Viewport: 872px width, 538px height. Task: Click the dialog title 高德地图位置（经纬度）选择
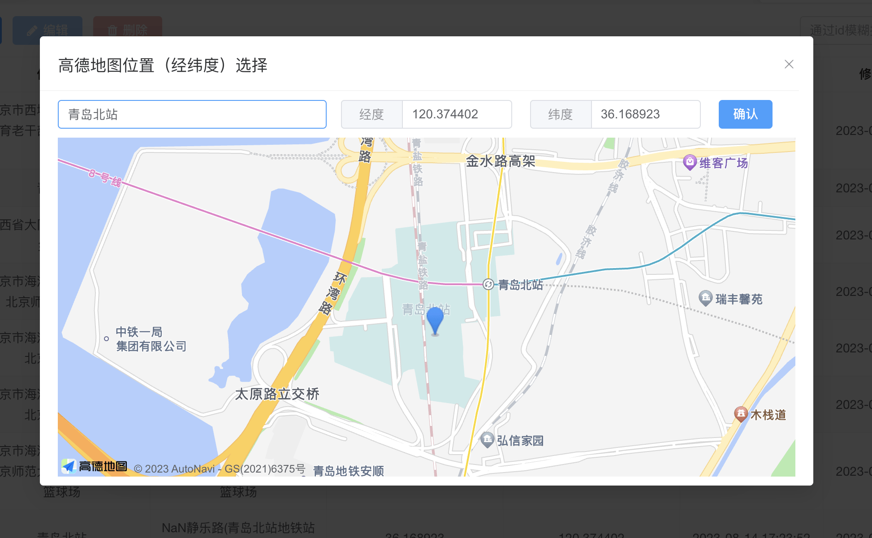(163, 65)
